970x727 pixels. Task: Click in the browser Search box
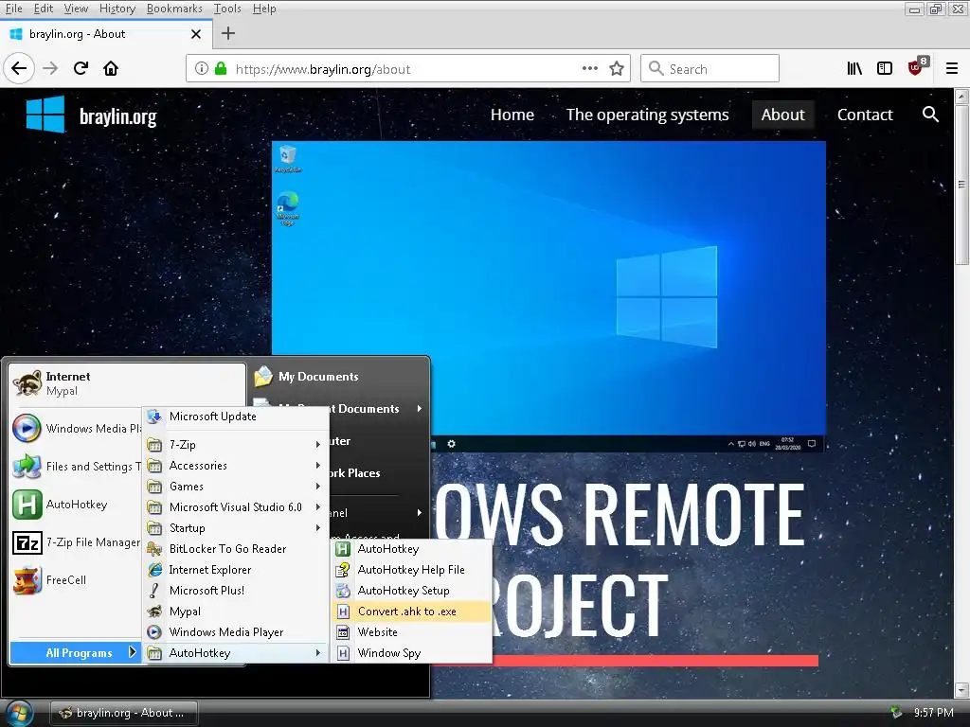click(710, 68)
